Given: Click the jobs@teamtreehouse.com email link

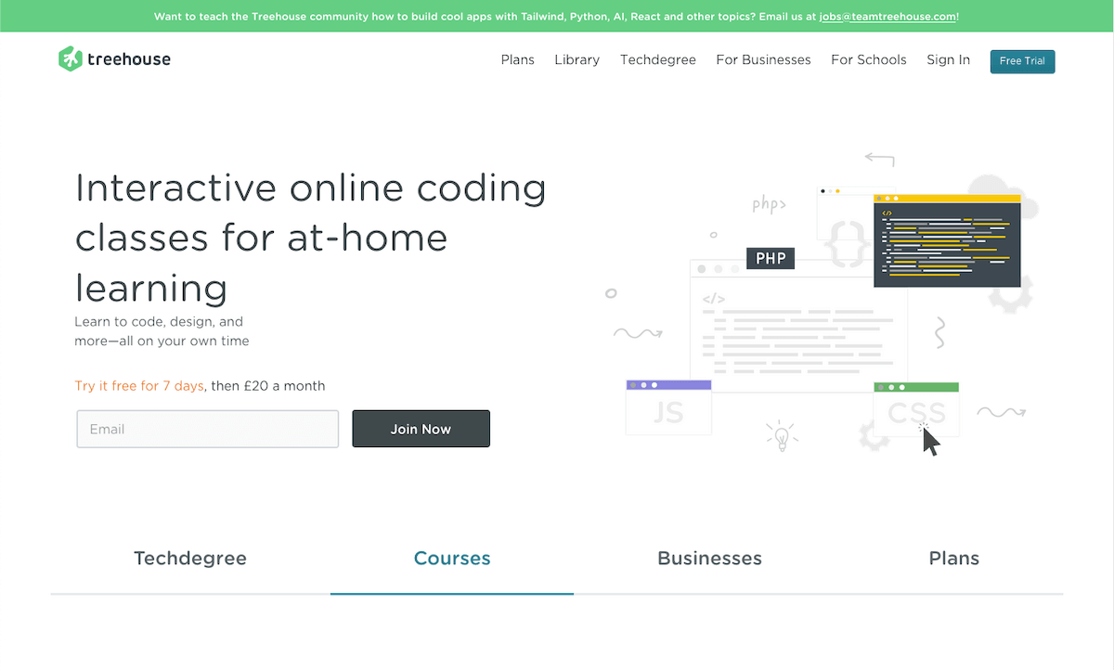Looking at the screenshot, I should pos(887,17).
